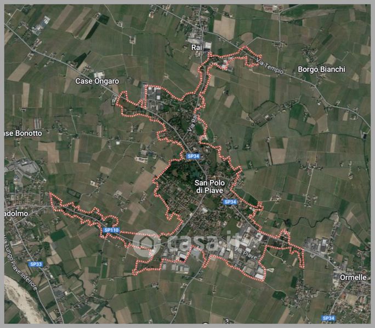Click the Via Lungo Piave Inferiore label

click(x=21, y=262)
